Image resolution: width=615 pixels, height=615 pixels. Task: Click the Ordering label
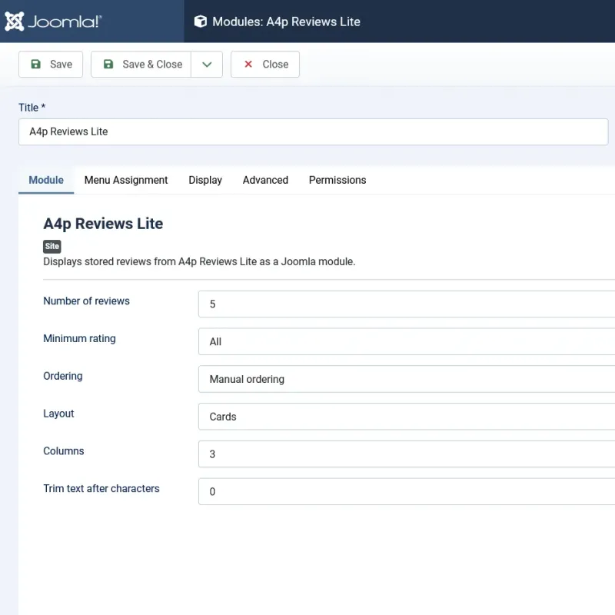[x=63, y=376]
